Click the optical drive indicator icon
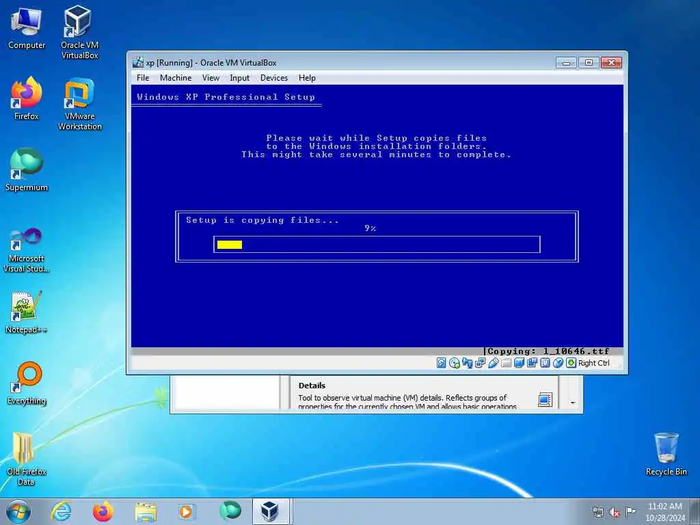The width and height of the screenshot is (700, 525). pos(455,363)
